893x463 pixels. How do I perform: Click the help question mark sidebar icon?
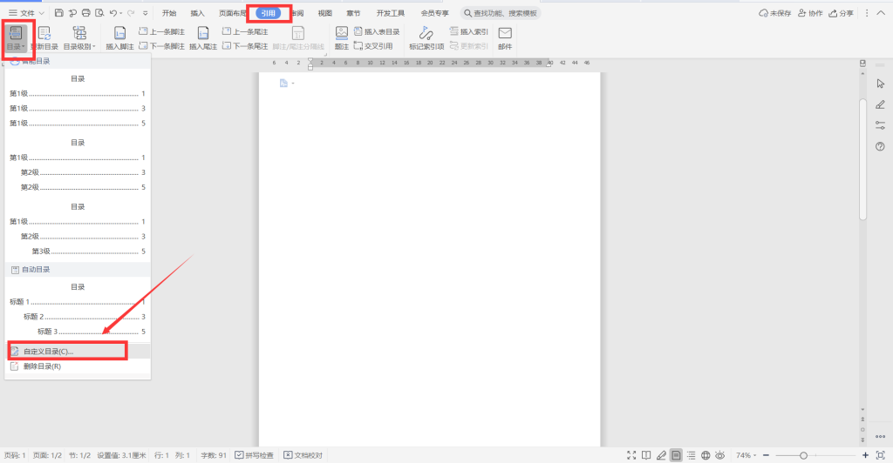pyautogui.click(x=880, y=146)
